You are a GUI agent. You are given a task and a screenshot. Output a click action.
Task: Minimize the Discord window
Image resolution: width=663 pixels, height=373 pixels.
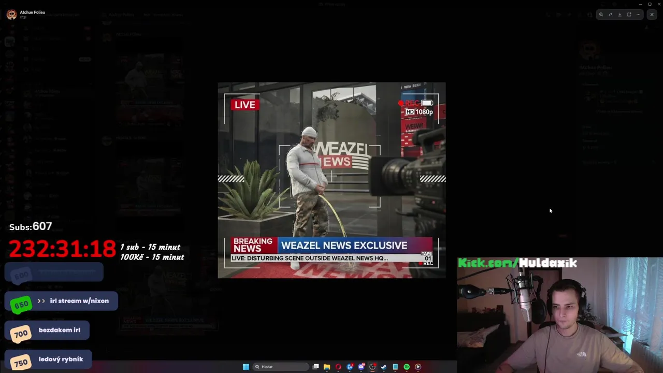point(640,4)
